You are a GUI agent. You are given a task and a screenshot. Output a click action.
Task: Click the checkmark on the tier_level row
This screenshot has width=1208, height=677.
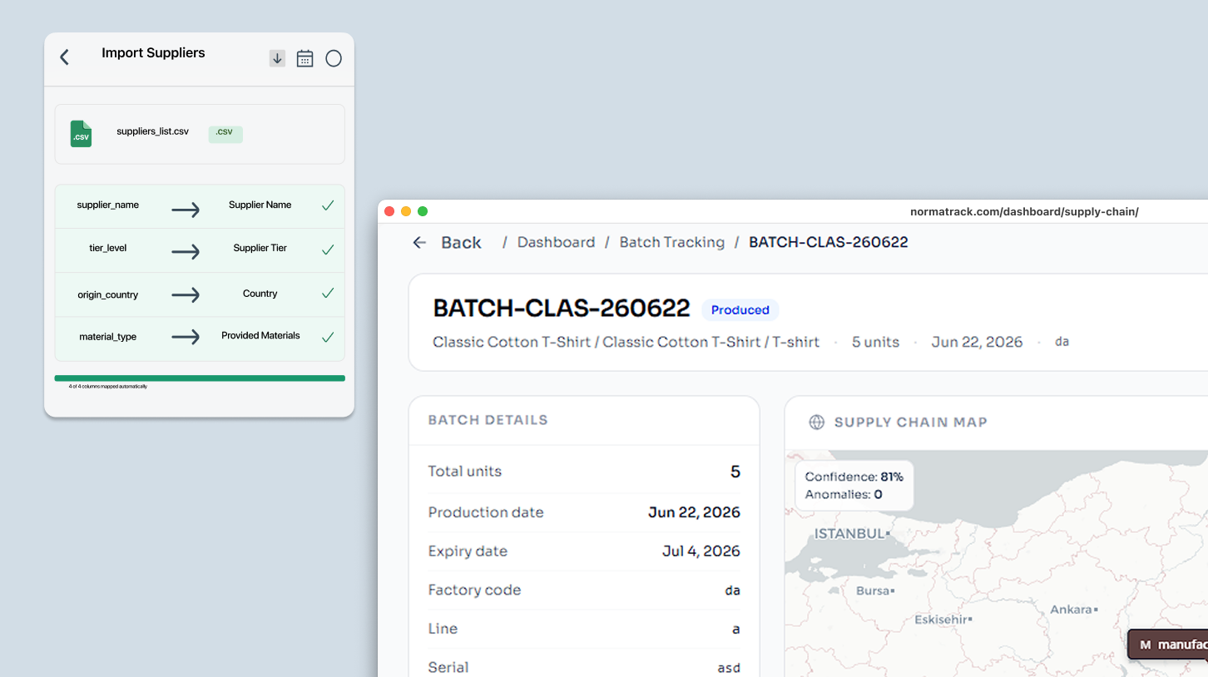[x=328, y=250]
